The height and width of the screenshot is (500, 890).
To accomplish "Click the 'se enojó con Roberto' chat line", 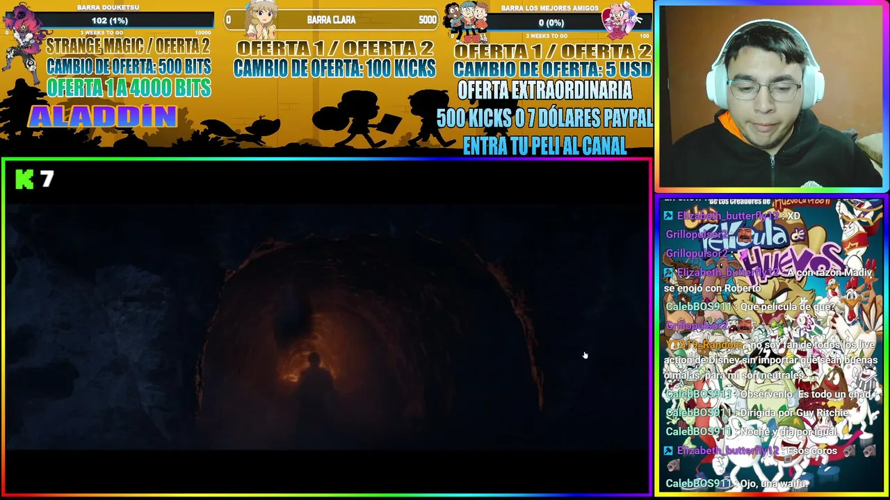I will pyautogui.click(x=712, y=288).
